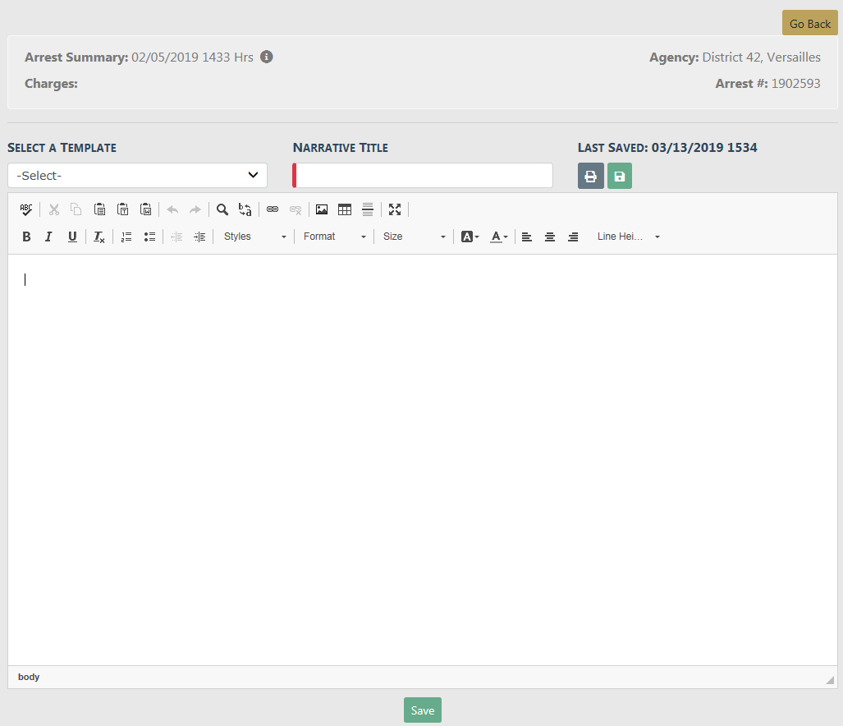Toggle bold formatting
The width and height of the screenshot is (843, 726).
tap(26, 237)
